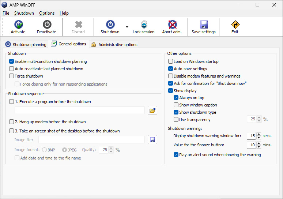Expand the Shut down button dropdown arrow
The width and height of the screenshot is (283, 199).
pos(127,27)
